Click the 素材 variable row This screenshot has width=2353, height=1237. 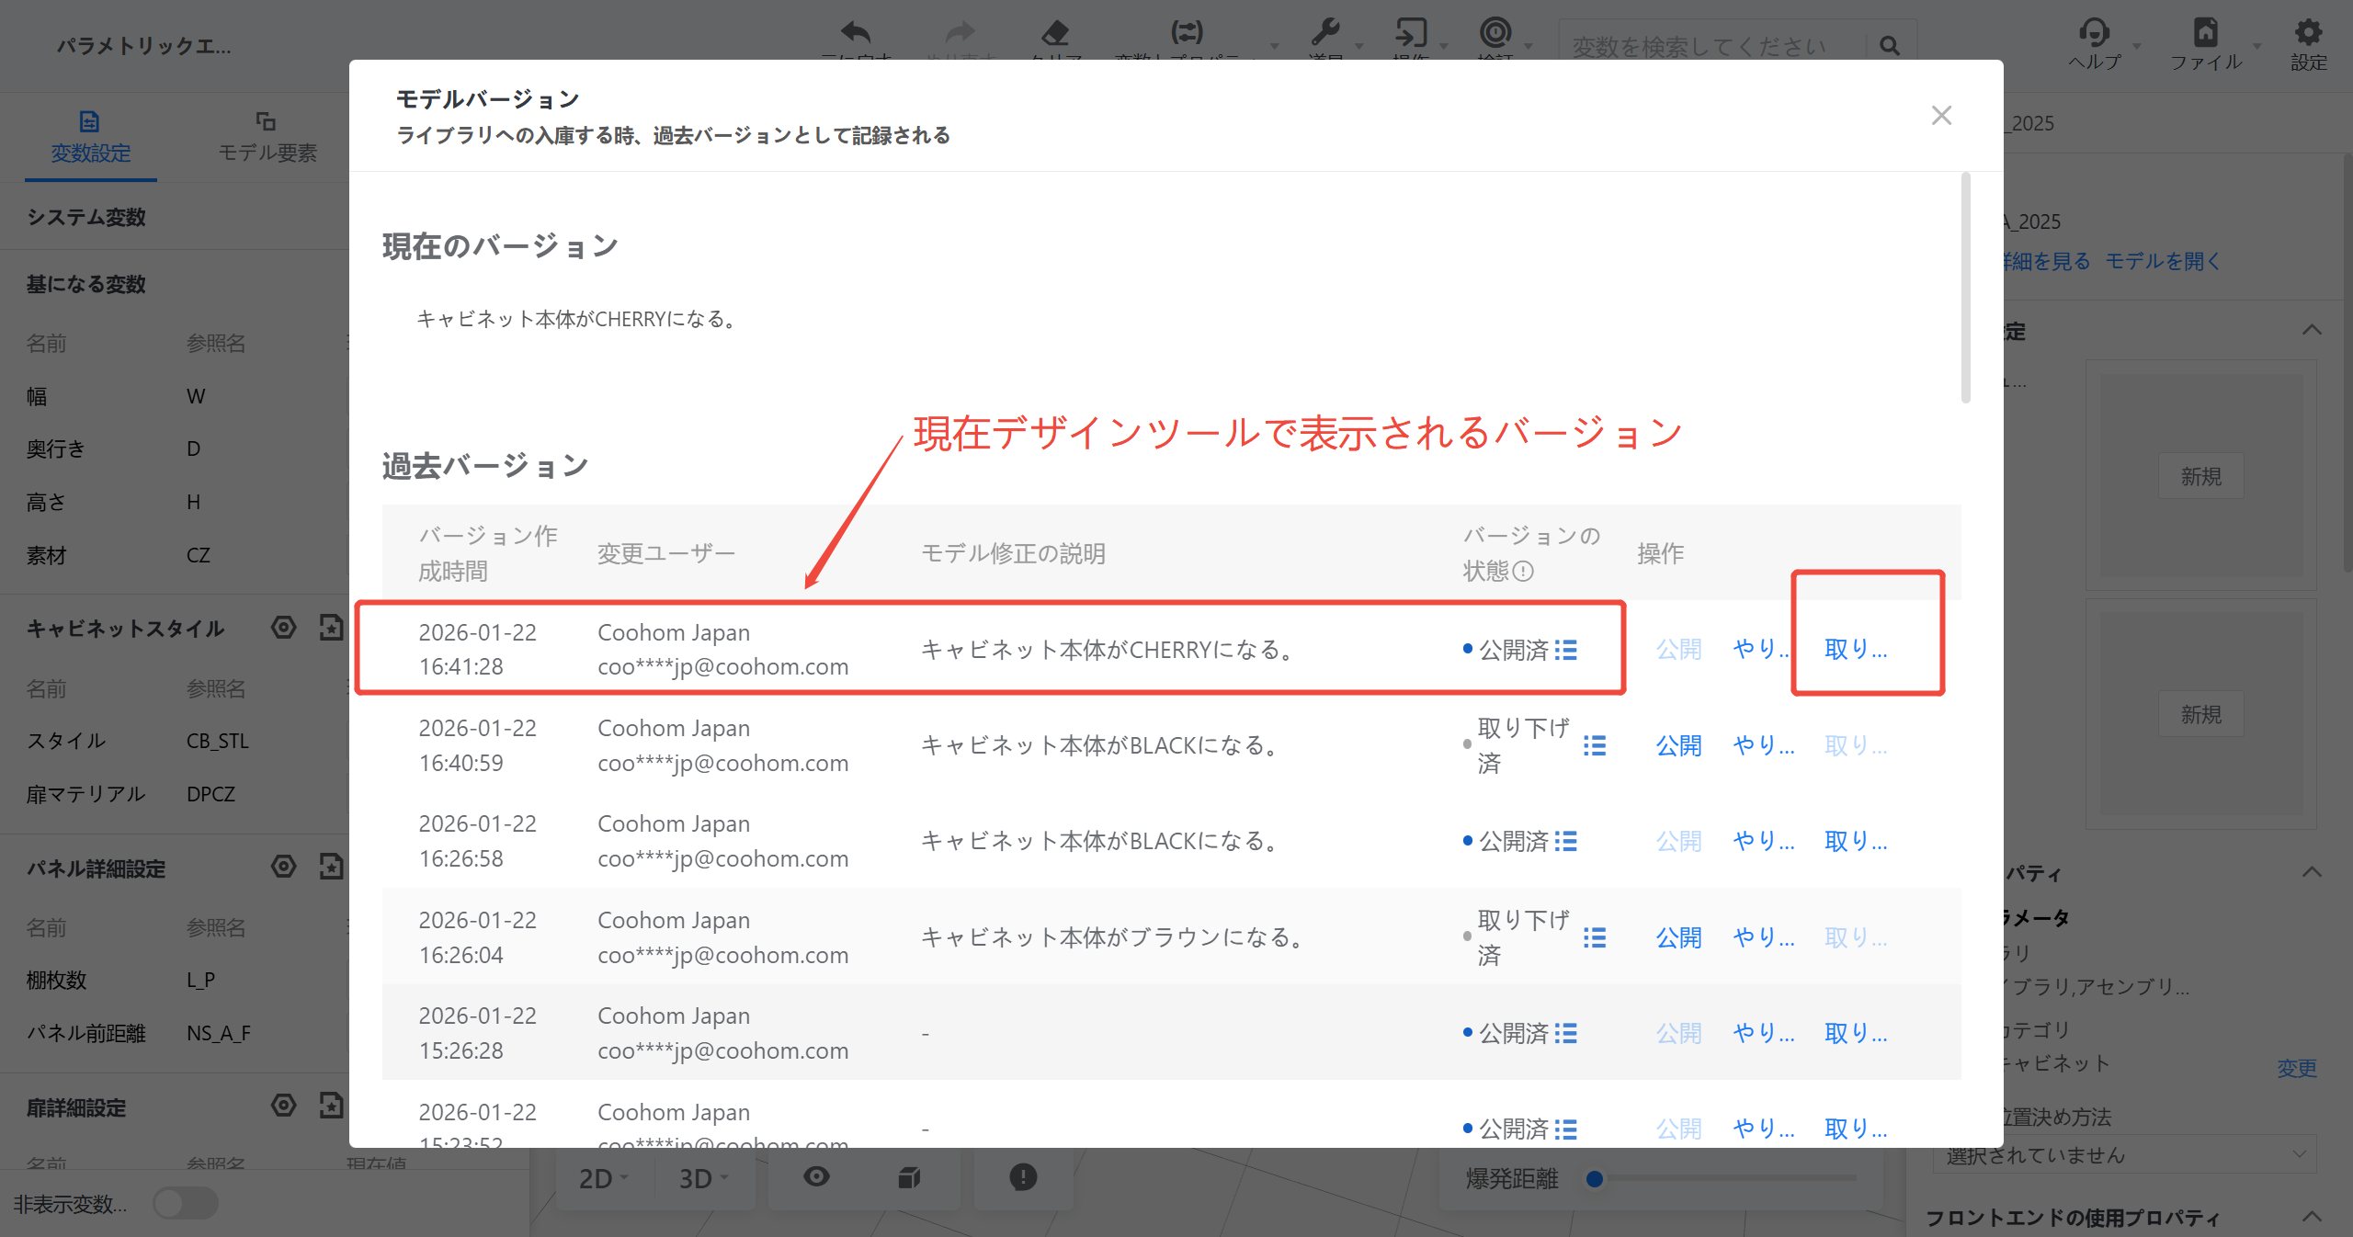point(175,555)
